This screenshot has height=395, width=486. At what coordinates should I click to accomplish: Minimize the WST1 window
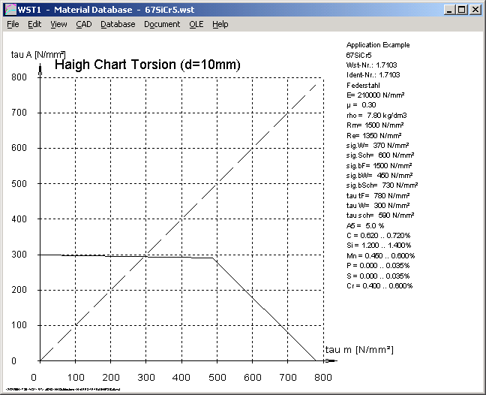450,10
